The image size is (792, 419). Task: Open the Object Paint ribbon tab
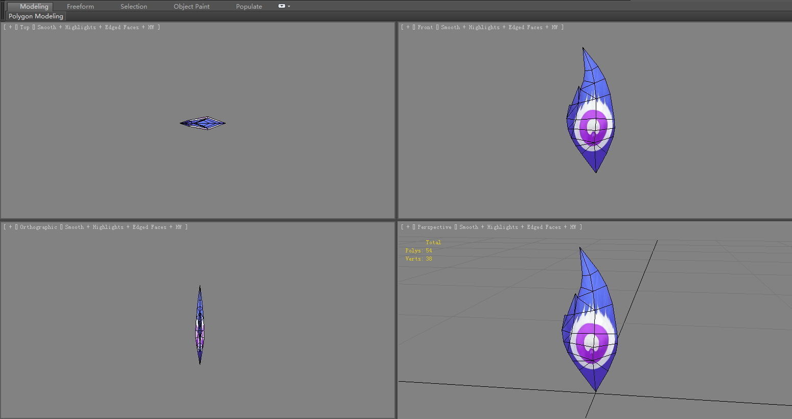(x=192, y=6)
